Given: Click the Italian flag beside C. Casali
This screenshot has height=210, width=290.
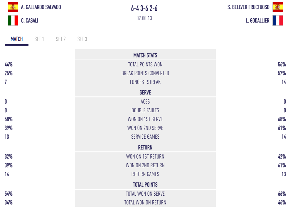Looking at the screenshot, I should click(x=13, y=20).
